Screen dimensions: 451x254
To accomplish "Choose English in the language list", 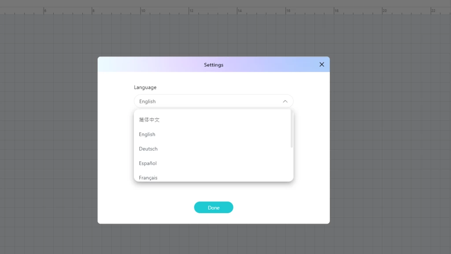I will [x=214, y=134].
